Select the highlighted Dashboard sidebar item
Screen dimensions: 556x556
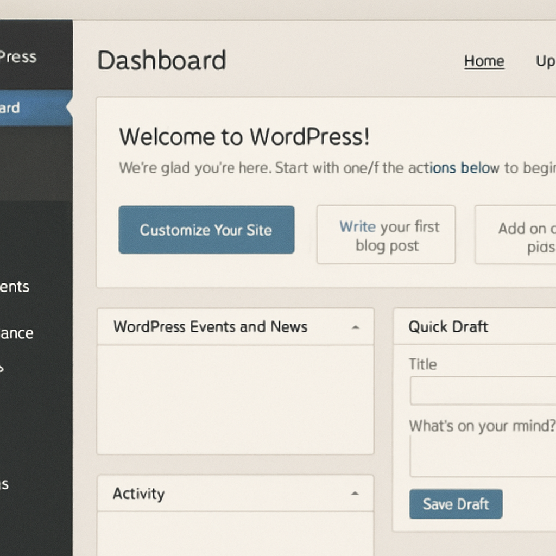coord(36,108)
